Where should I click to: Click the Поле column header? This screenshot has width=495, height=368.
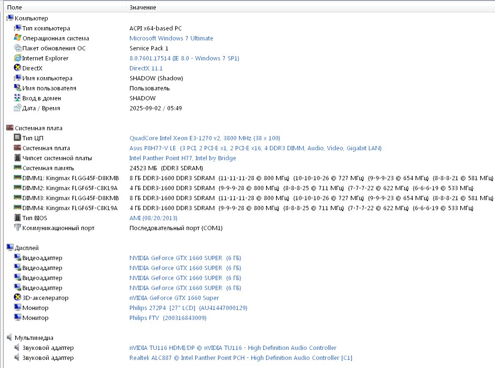65,7
